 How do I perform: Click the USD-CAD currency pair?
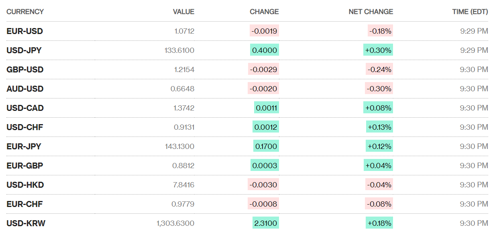click(25, 108)
